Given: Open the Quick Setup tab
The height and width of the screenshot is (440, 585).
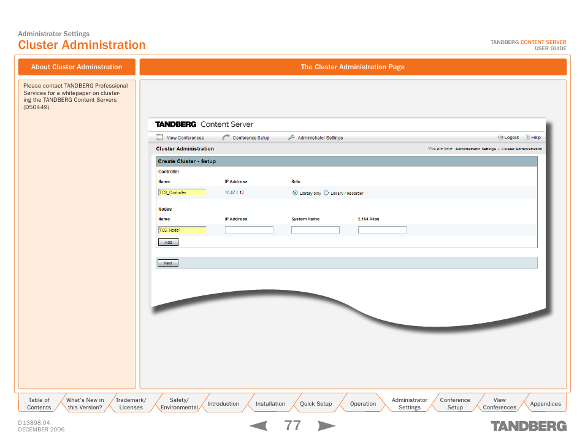Looking at the screenshot, I should 316,403.
